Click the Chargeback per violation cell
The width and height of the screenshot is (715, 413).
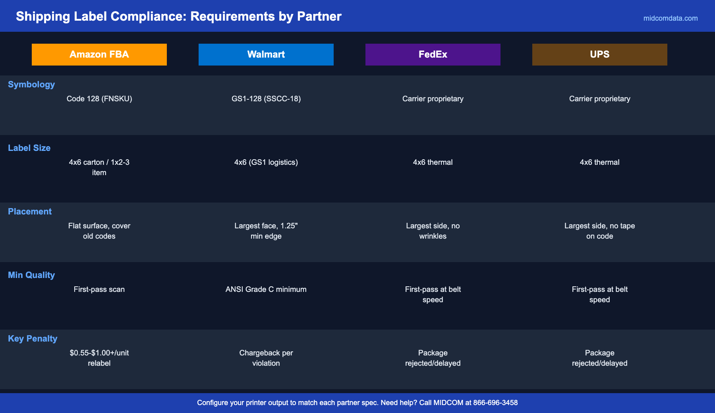click(266, 358)
